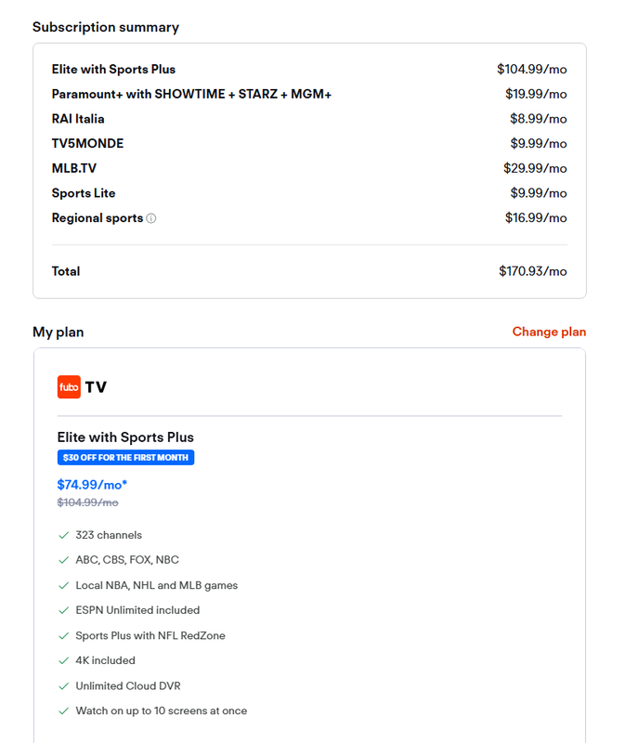638x743 pixels.
Task: Select the MLB.TV add-on entry
Action: [x=74, y=168]
